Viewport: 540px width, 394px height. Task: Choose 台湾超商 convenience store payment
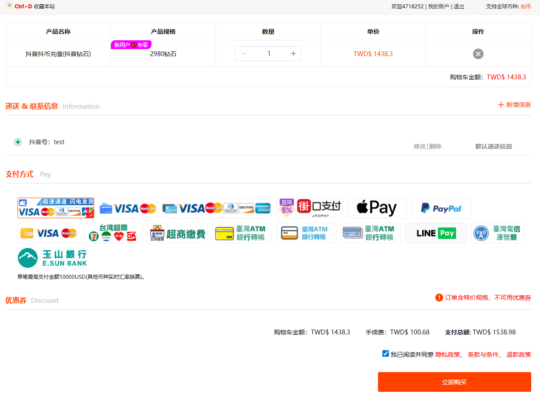click(113, 233)
